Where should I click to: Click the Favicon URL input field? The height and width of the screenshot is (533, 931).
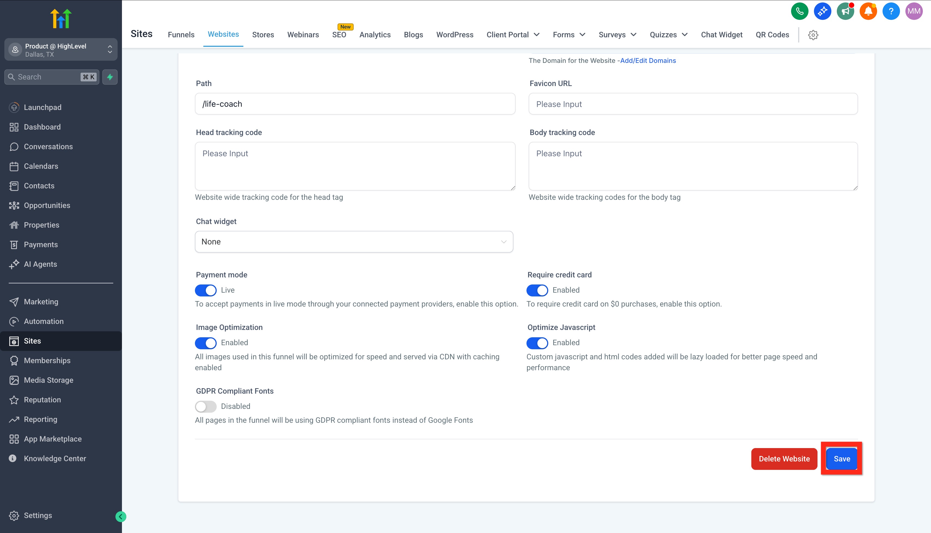tap(693, 104)
